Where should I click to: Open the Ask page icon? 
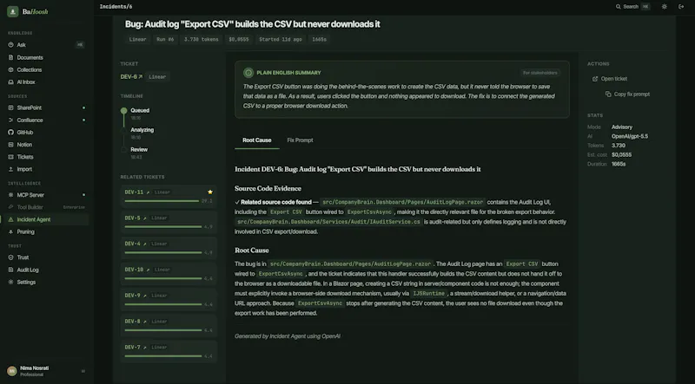pos(11,45)
